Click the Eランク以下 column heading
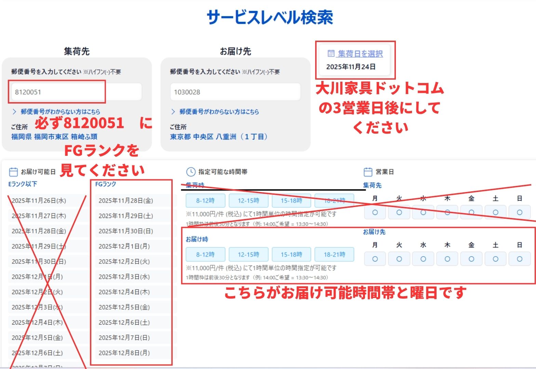 (23, 184)
